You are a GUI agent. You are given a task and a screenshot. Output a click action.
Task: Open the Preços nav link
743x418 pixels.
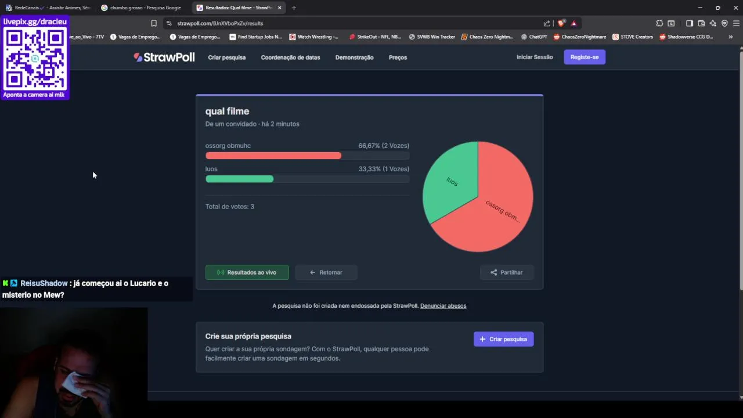[398, 57]
